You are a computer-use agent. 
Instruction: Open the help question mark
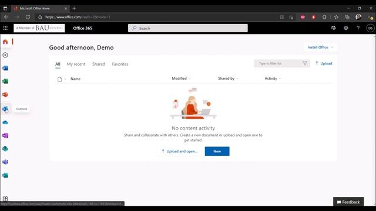click(x=358, y=28)
